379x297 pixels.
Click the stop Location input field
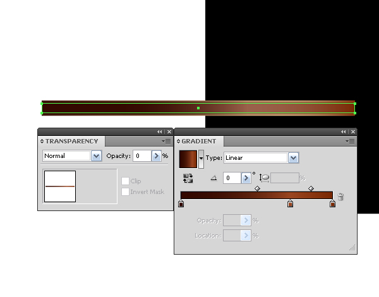(x=232, y=235)
